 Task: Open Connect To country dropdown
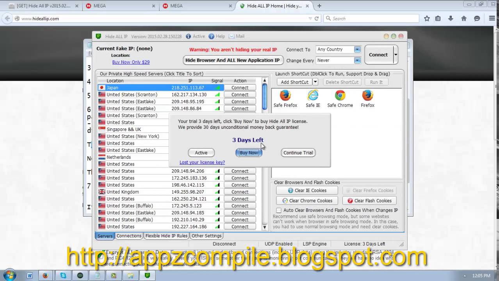357,50
